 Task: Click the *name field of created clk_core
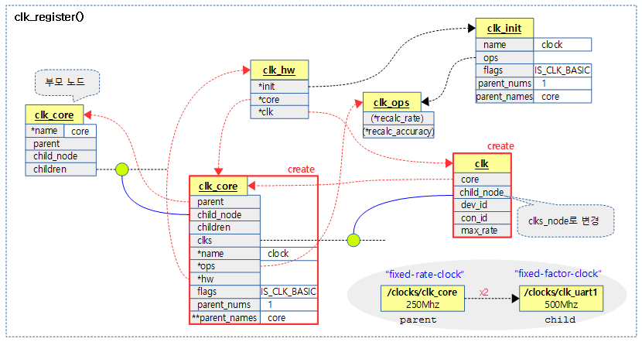tap(225, 254)
